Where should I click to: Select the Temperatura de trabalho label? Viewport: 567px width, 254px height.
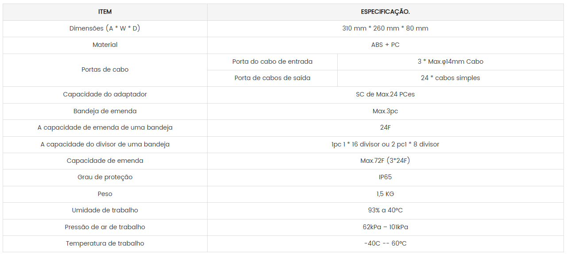coord(105,243)
